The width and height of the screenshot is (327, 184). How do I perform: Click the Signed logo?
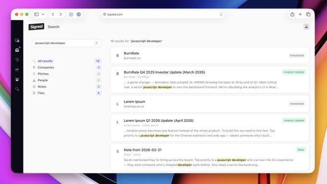(x=36, y=27)
